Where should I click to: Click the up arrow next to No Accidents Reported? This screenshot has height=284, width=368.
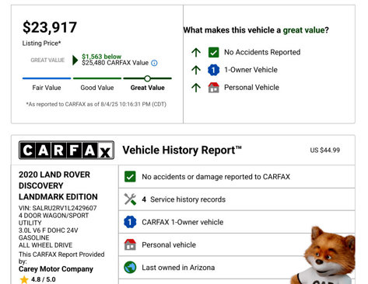tap(196, 53)
